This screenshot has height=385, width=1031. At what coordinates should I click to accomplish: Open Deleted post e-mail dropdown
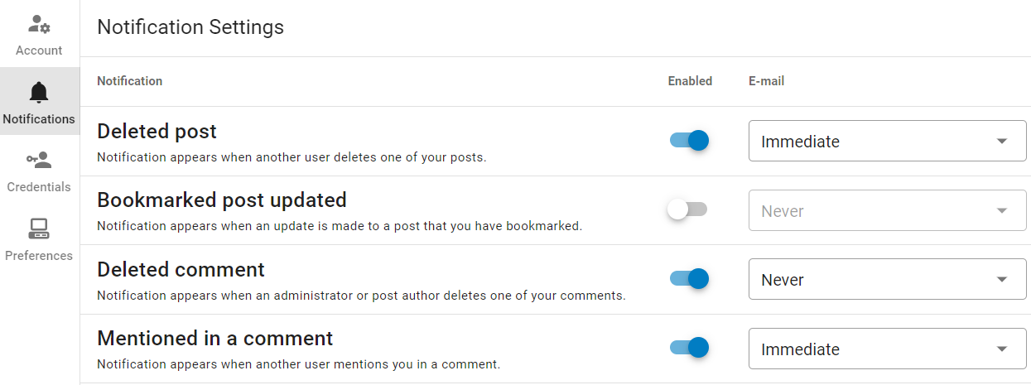[887, 142]
